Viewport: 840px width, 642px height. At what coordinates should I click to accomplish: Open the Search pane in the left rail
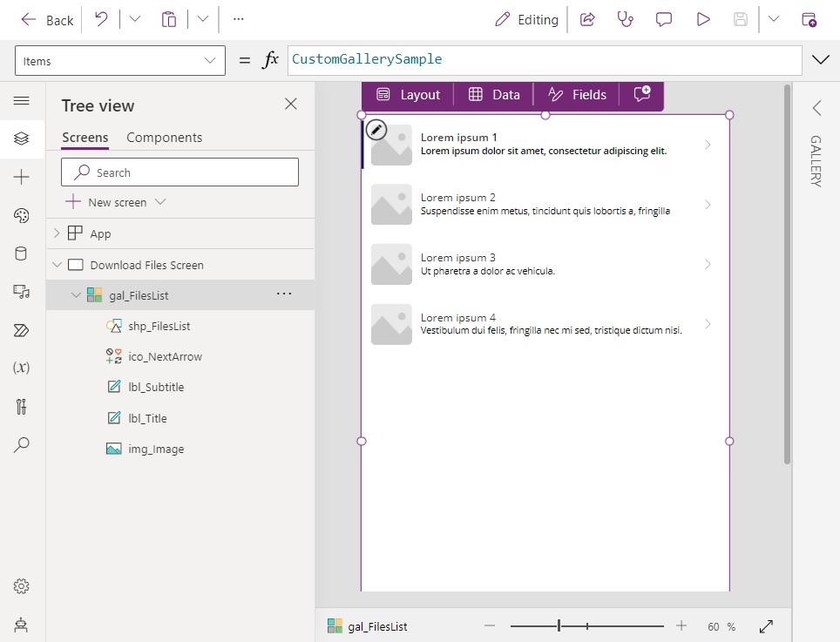tap(22, 445)
